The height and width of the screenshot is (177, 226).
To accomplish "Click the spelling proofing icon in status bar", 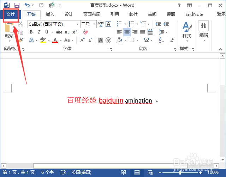I will [x=63, y=172].
